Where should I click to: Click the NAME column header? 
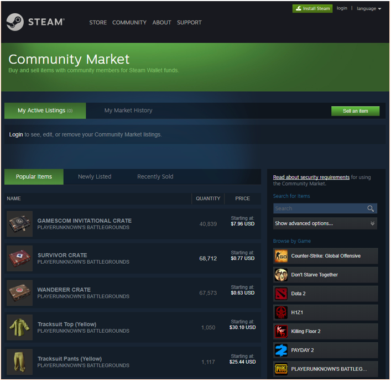14,198
